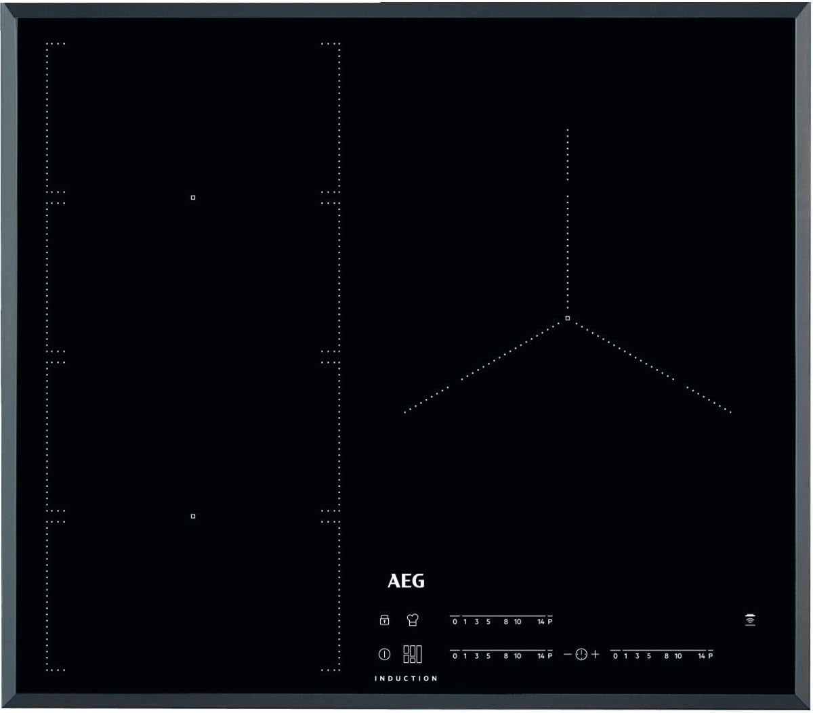The image size is (813, 713).
Task: Set right-side slider to level 3
Action: tap(637, 656)
